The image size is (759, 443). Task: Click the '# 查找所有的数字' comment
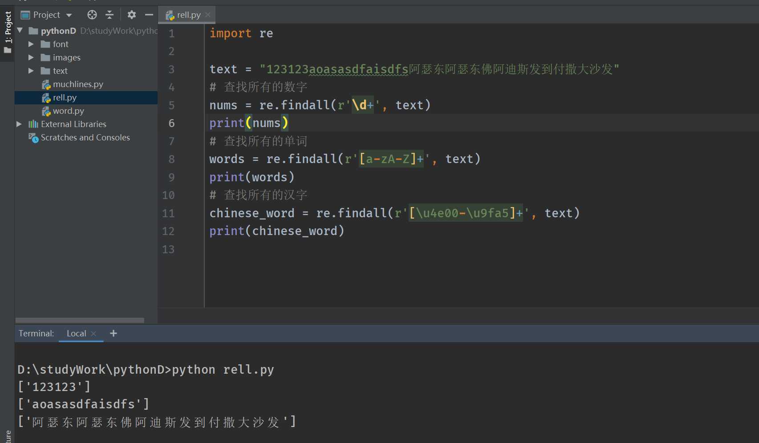259,87
